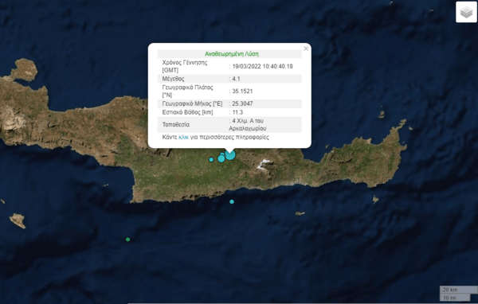Click the magnitude value 4.1
Image resolution: width=478 pixels, height=304 pixels.
[x=236, y=79]
